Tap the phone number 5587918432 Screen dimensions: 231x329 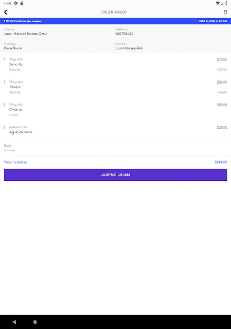(124, 34)
